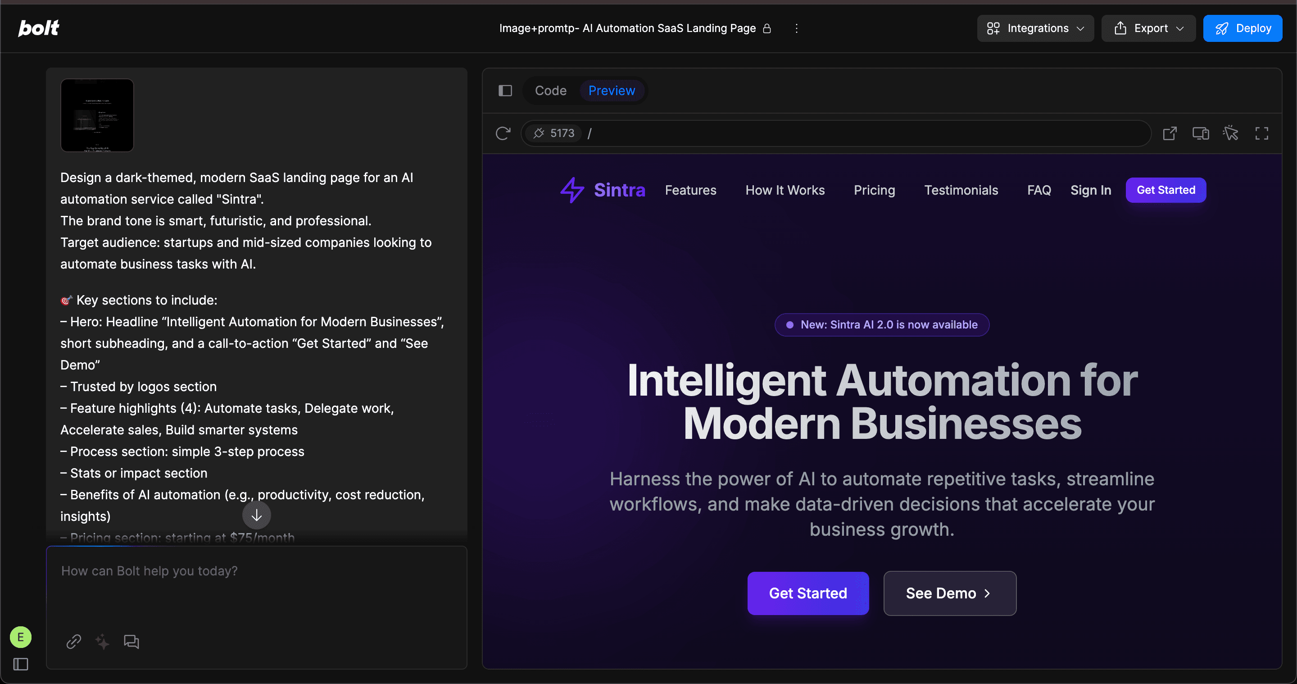Toggle the left sidebar panel bottom-left
This screenshot has width=1297, height=684.
point(21,664)
